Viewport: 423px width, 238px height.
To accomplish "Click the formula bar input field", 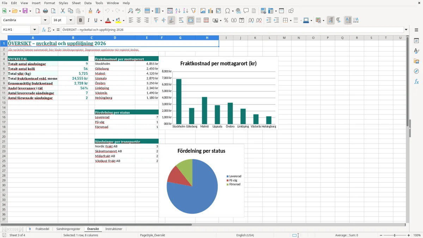I will 232,30.
